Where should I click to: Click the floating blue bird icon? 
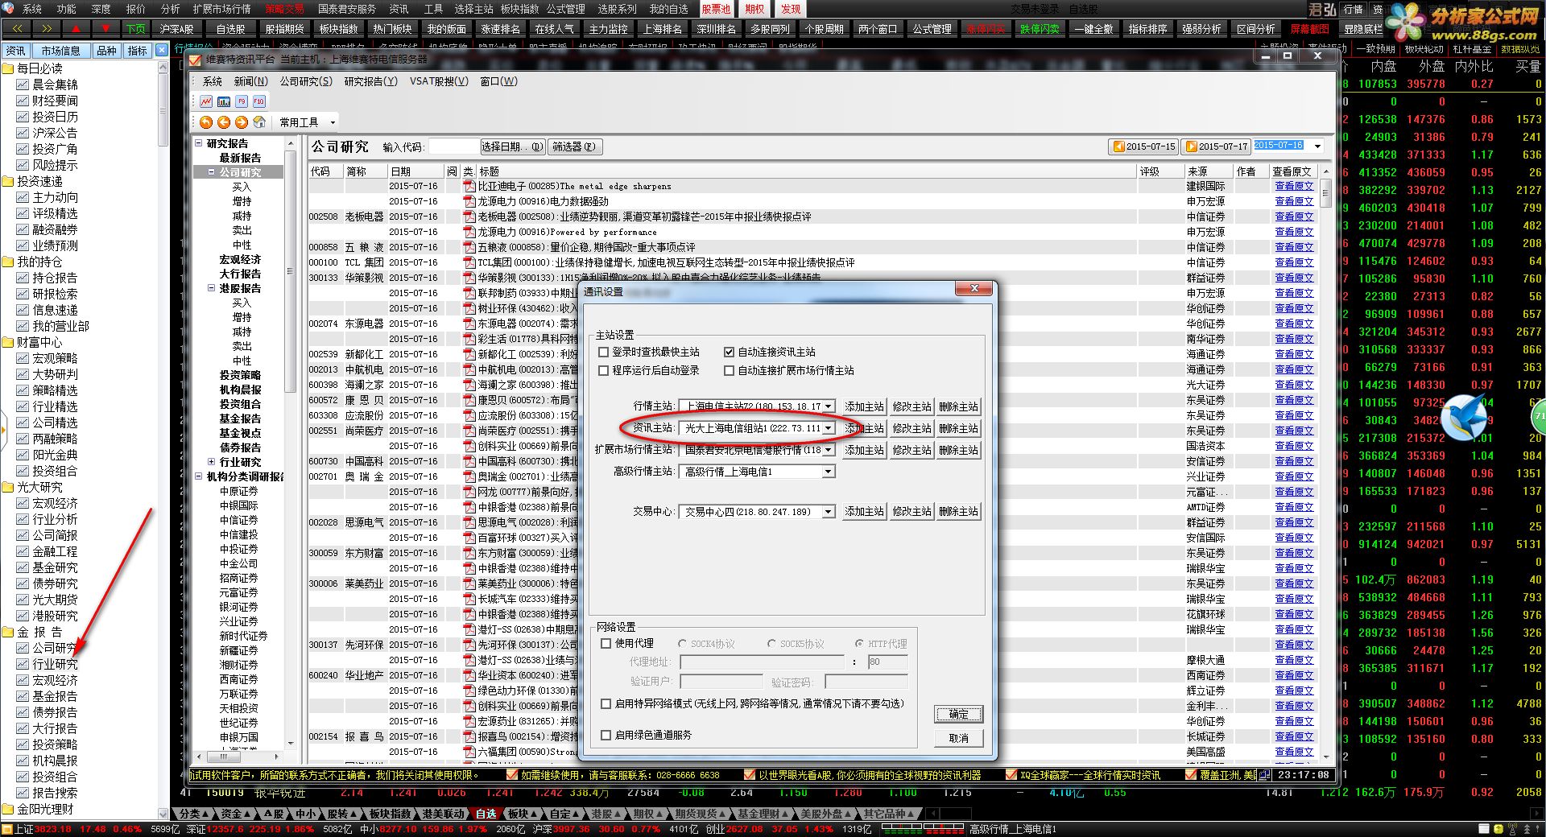[1464, 418]
